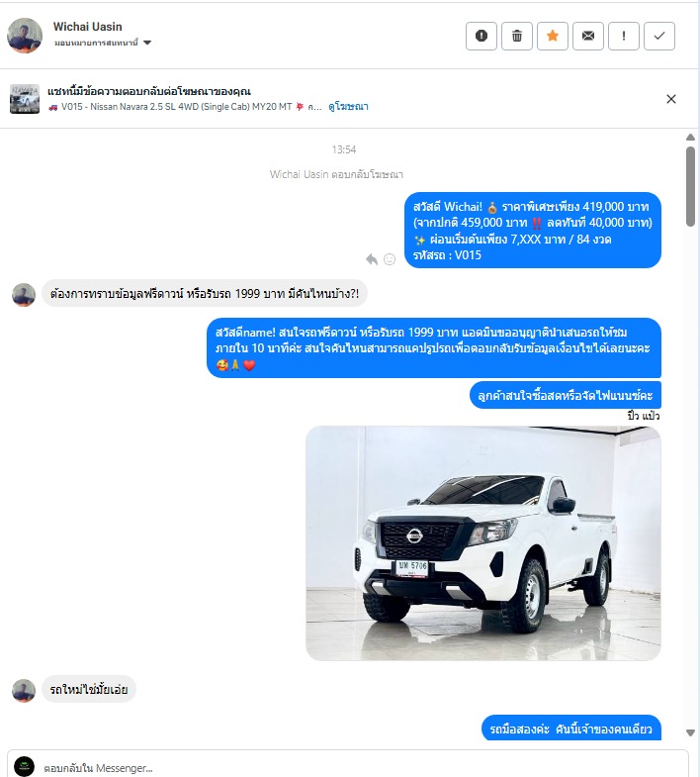Delete conversation using trash icon

517,37
